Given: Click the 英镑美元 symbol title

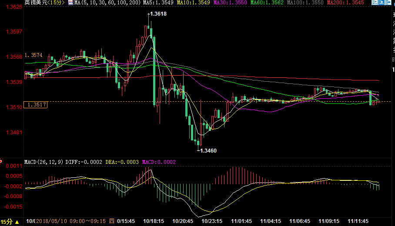Looking at the screenshot, I should (36, 3).
